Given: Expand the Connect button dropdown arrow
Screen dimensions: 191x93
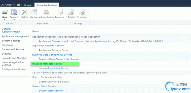Looking at the screenshot, I should [14, 20].
